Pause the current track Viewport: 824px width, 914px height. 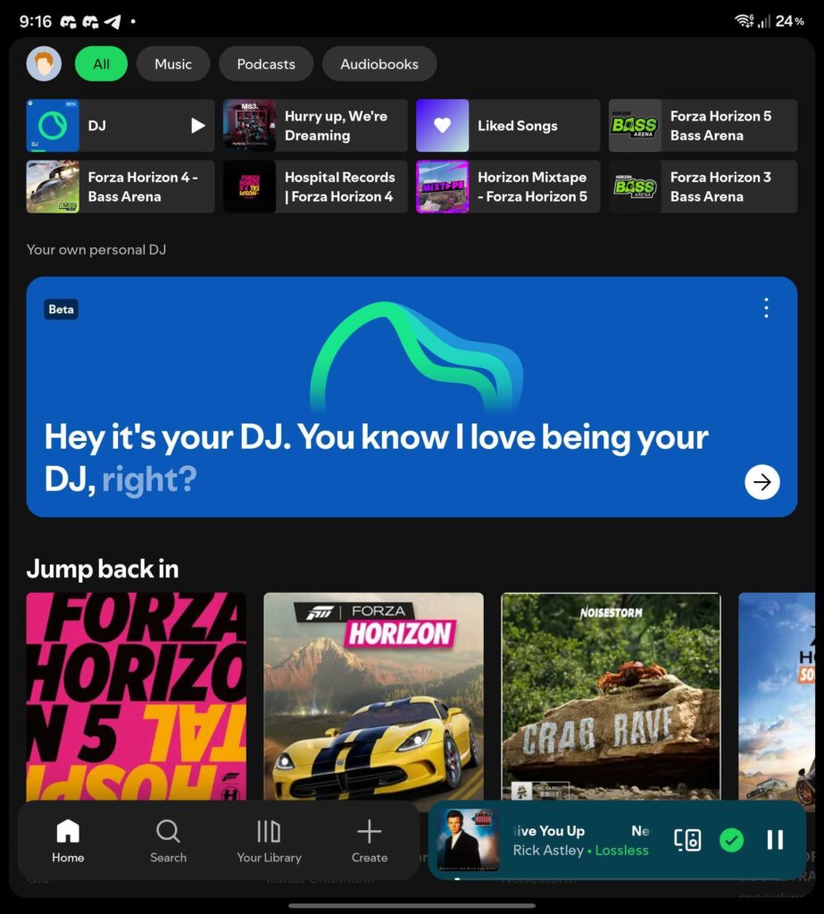774,840
